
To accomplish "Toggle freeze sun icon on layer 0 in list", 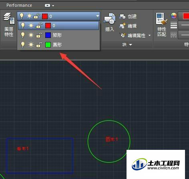I will click(31, 26).
